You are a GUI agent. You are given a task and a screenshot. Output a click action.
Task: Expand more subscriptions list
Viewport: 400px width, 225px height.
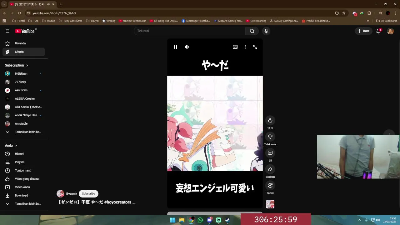(x=24, y=132)
